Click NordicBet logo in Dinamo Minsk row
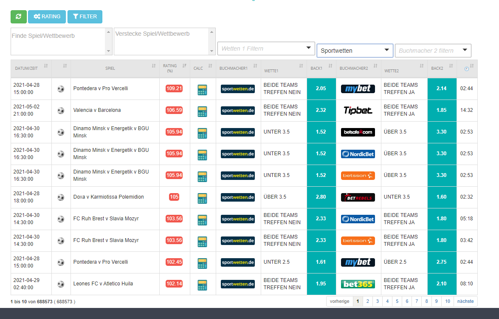The image size is (499, 319). [358, 154]
